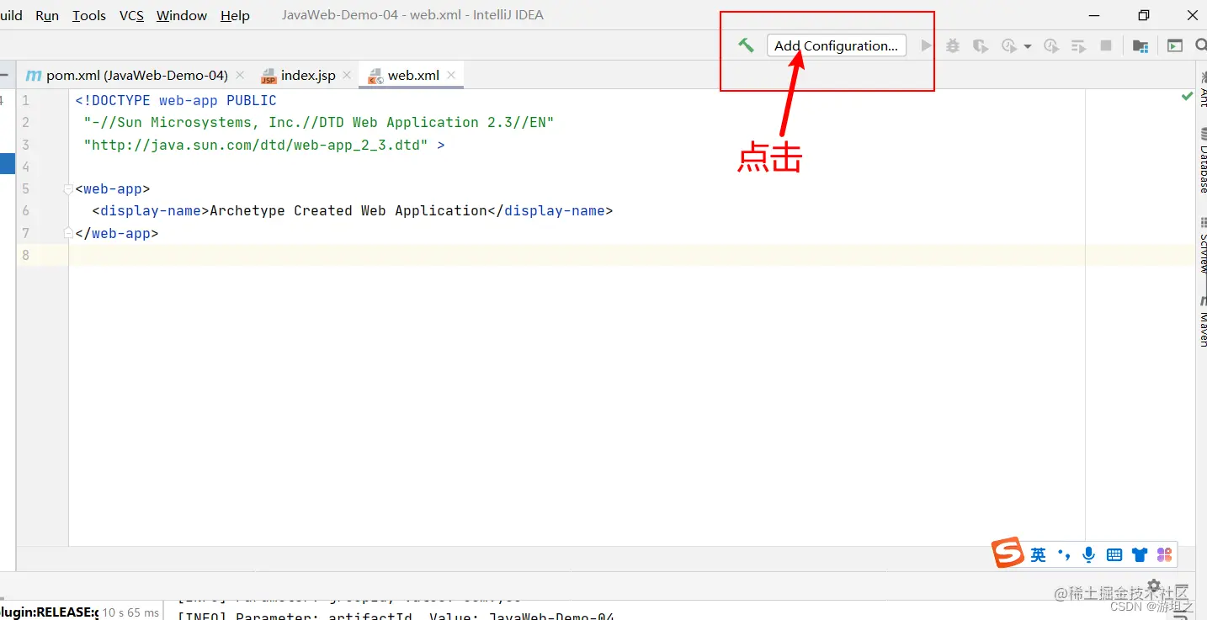Viewport: 1207px width, 620px height.
Task: Open the Run menu
Action: (47, 15)
